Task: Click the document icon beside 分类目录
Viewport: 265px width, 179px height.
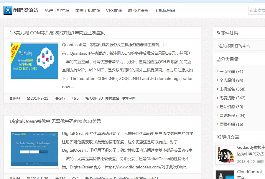Action: pos(218,59)
